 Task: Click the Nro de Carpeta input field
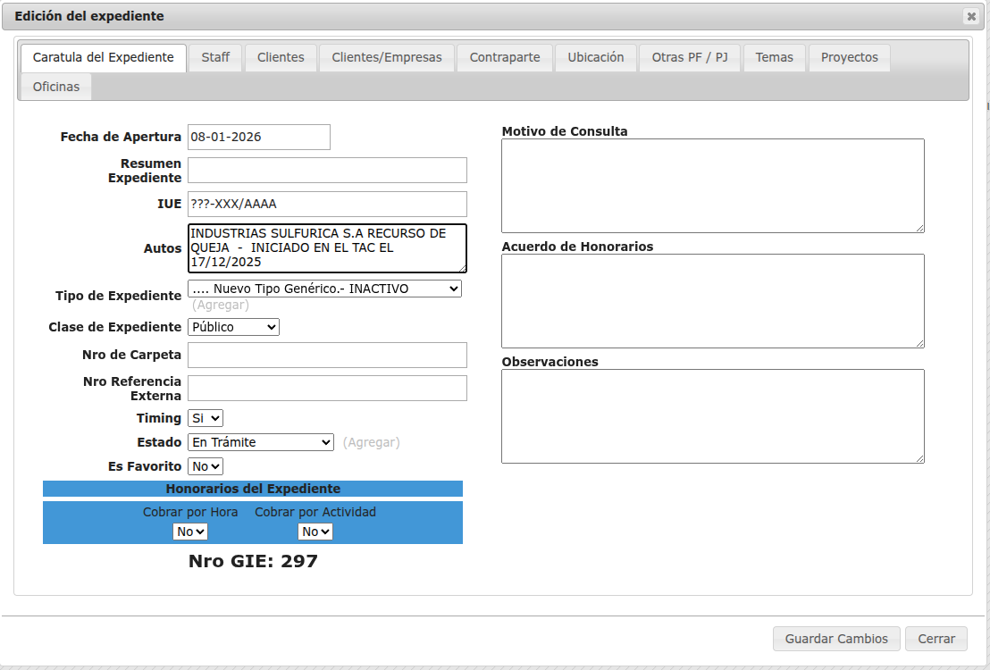pos(327,355)
